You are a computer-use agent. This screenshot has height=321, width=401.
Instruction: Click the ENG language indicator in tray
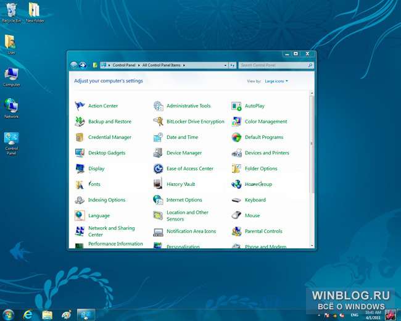point(354,315)
